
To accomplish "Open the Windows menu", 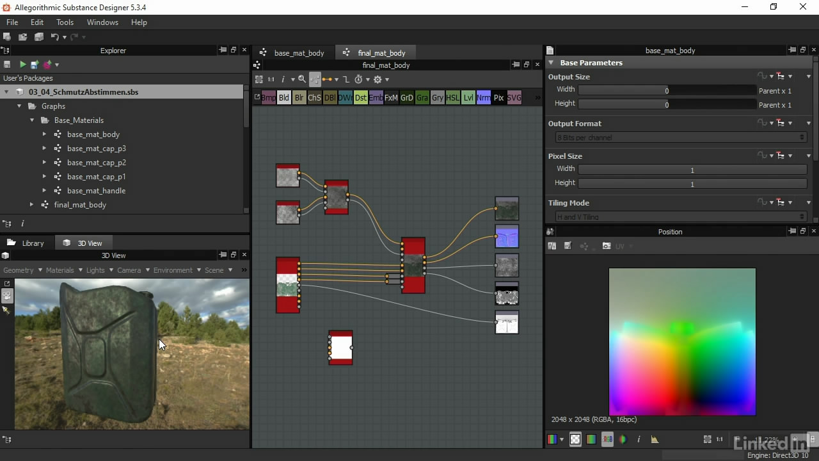I will tap(102, 22).
